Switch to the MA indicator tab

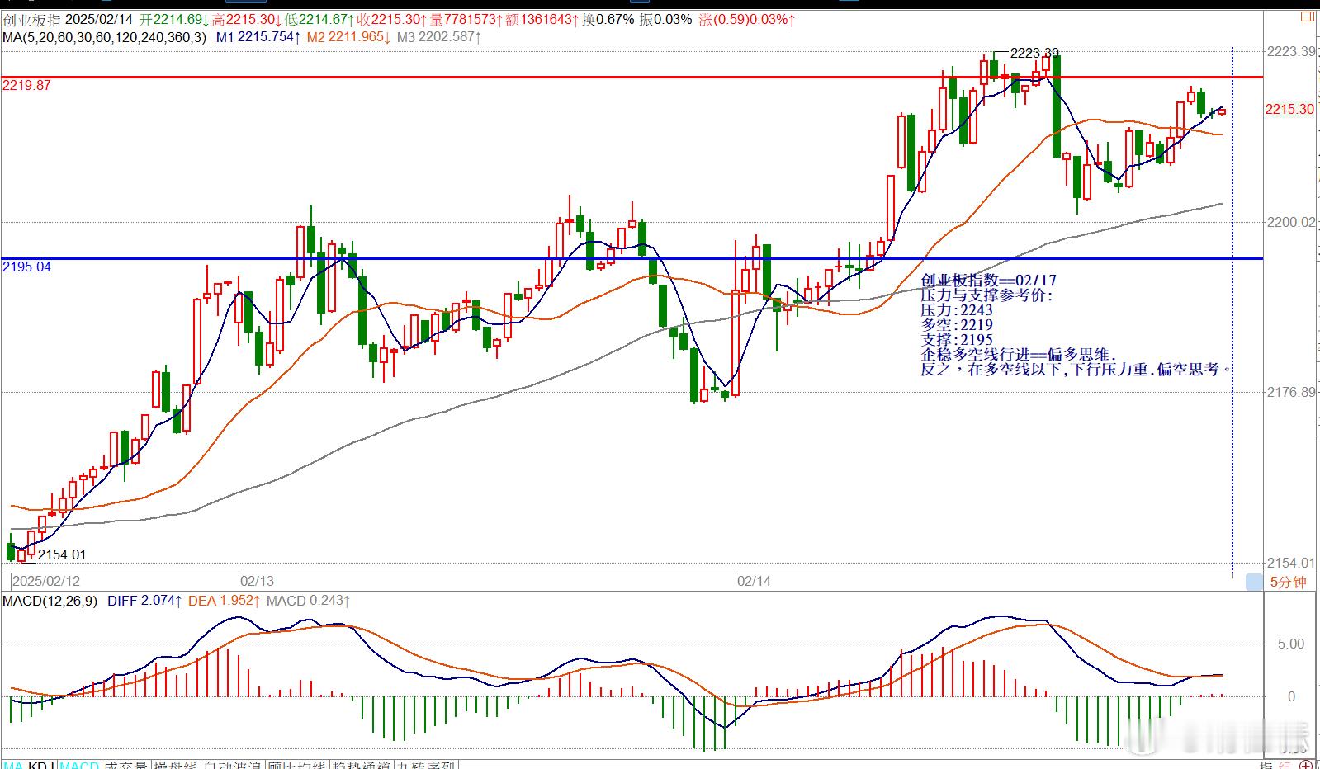coord(12,766)
